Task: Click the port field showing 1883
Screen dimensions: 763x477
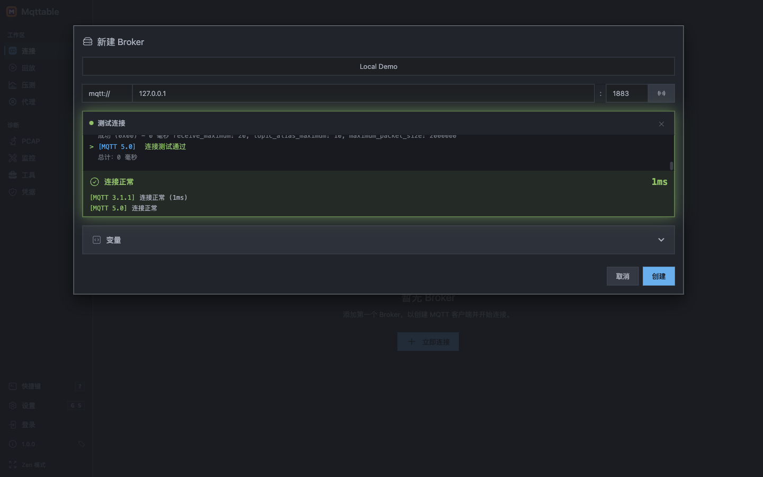Action: point(627,93)
